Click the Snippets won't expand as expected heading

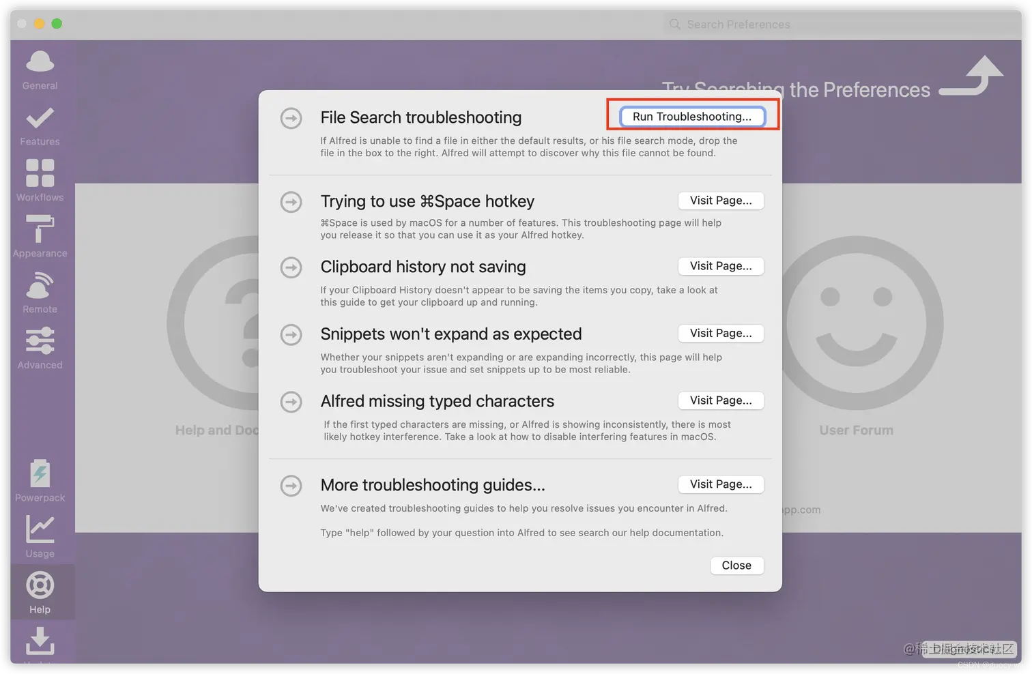[451, 334]
